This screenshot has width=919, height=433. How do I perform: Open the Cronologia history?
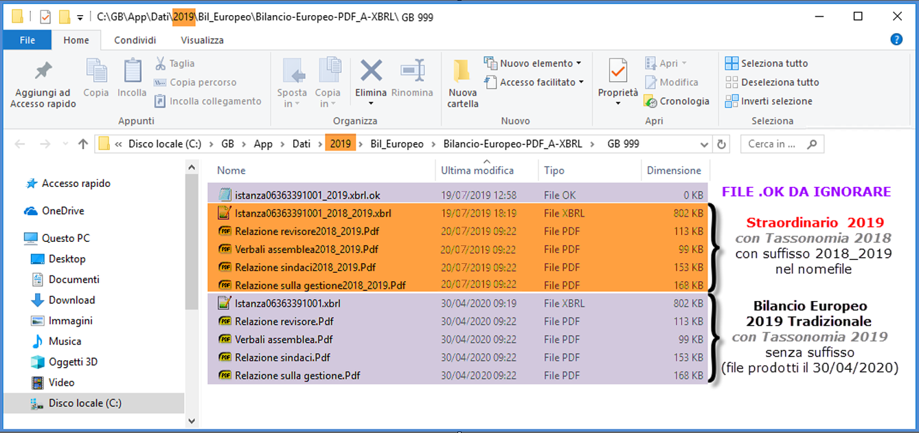point(677,101)
